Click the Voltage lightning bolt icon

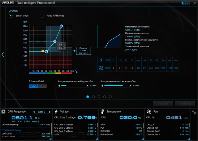[x=56, y=112]
